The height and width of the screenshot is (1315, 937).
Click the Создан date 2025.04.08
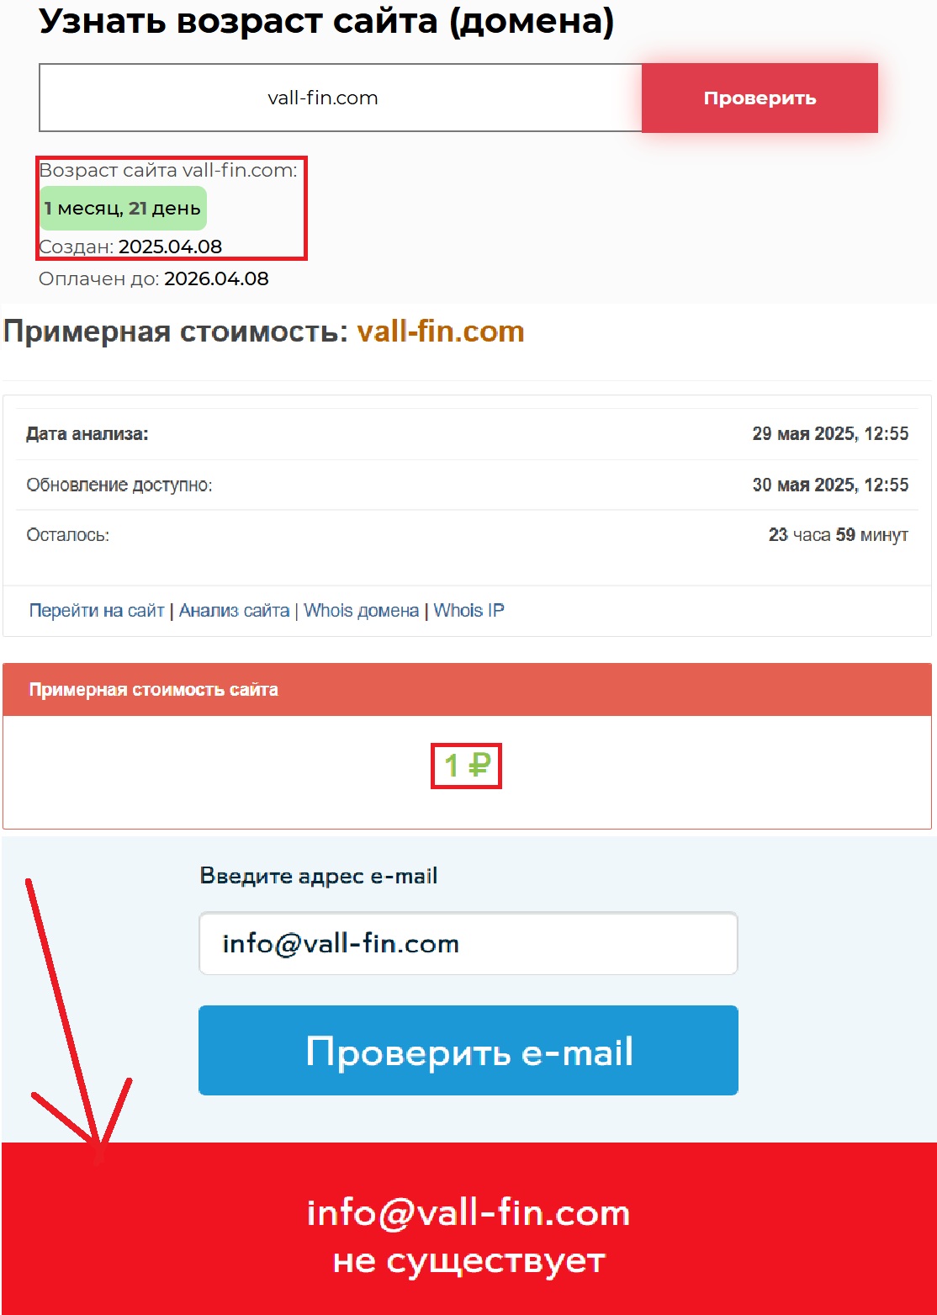click(170, 247)
